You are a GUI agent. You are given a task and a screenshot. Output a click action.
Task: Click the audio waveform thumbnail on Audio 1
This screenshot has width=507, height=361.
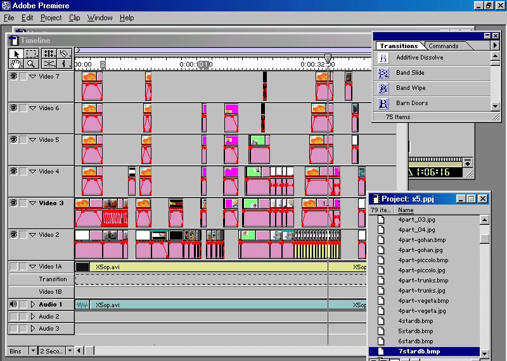point(82,305)
